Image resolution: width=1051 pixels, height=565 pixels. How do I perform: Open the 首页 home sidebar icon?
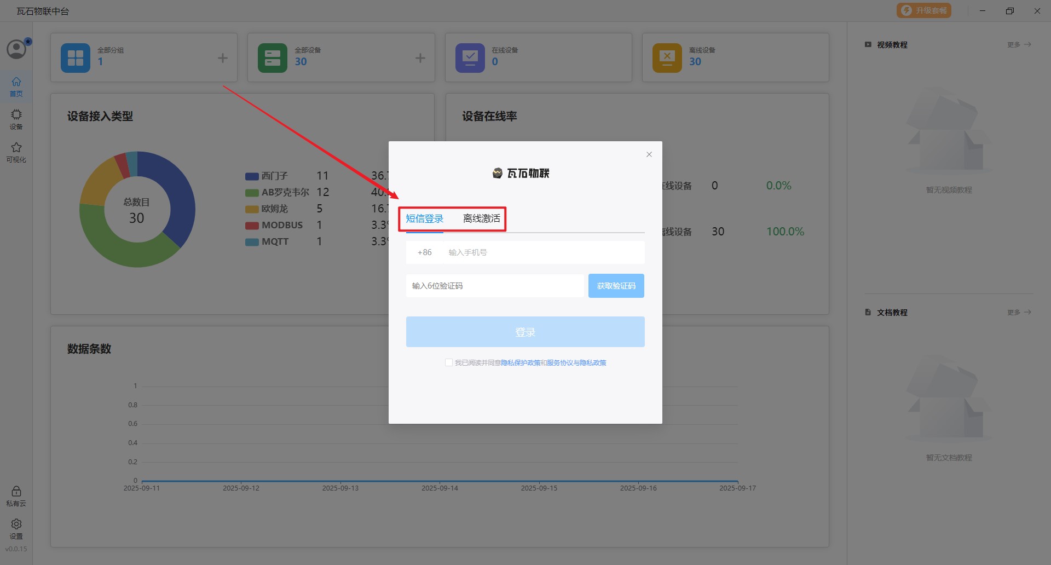(16, 86)
